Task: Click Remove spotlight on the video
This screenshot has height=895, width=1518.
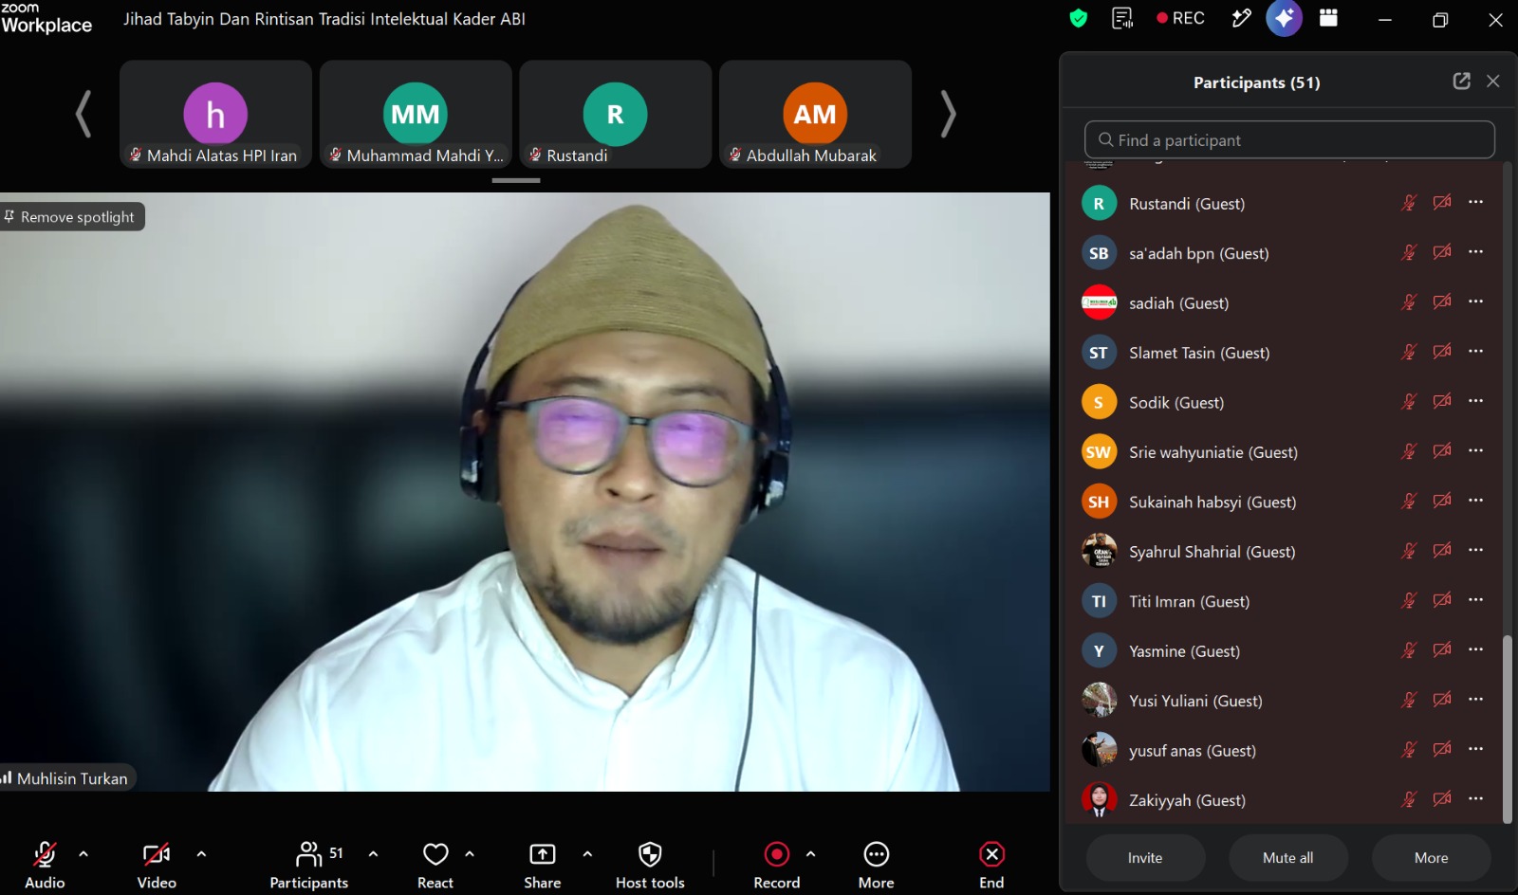Action: [x=72, y=217]
